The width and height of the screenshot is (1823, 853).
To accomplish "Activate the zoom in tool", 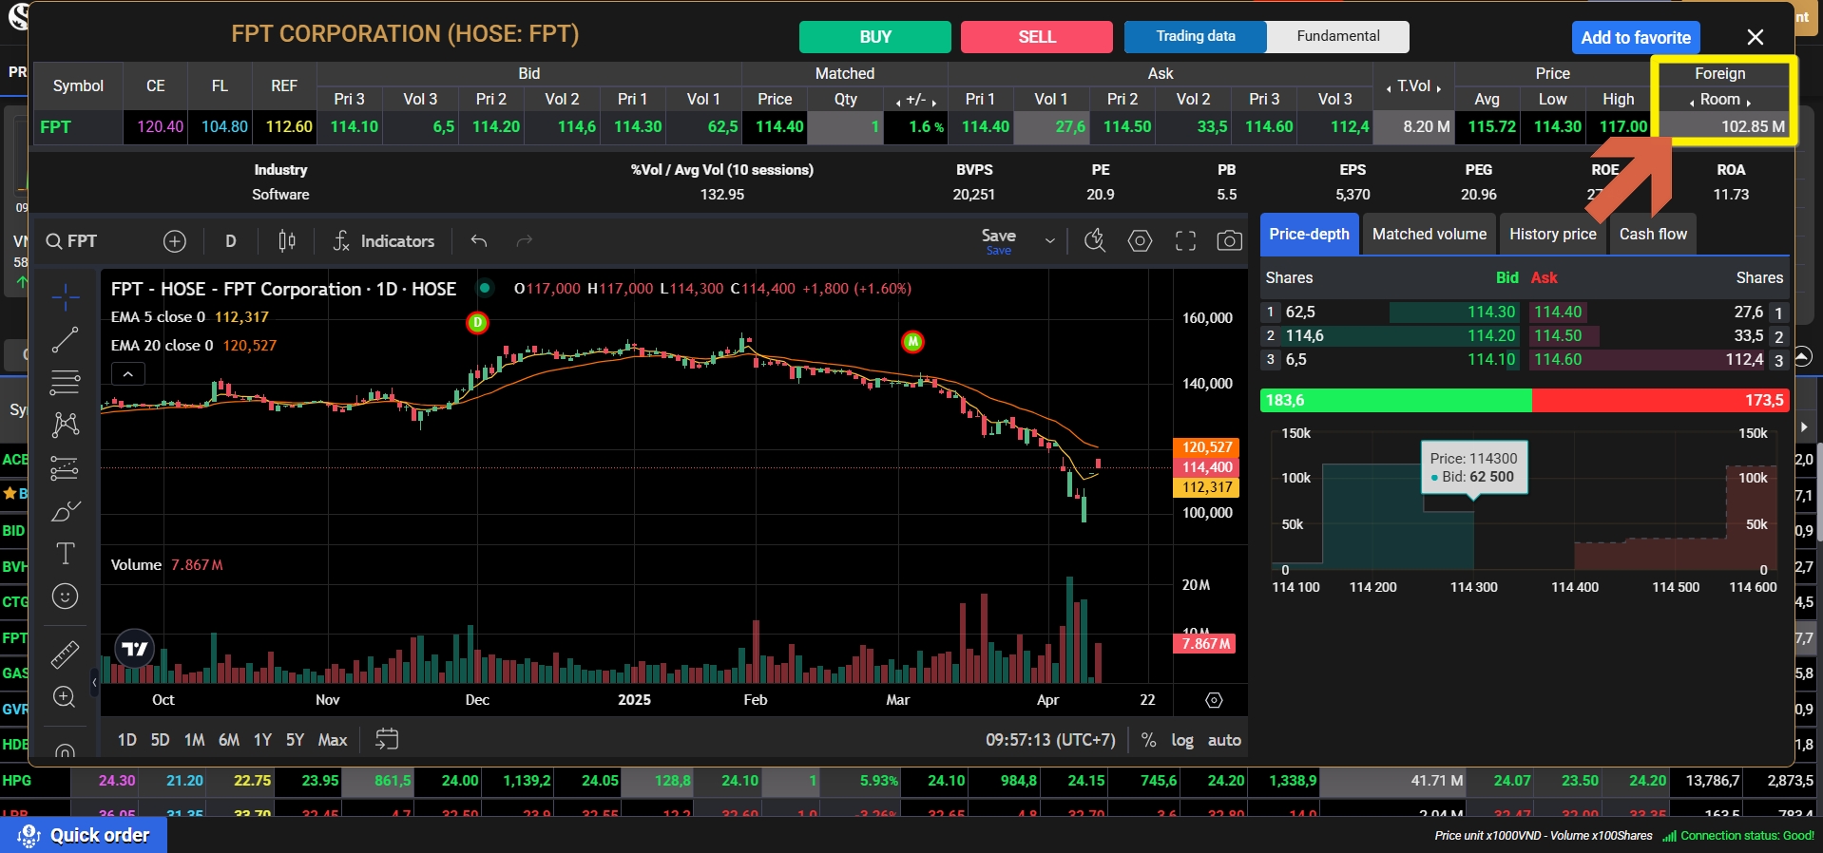I will click(x=66, y=697).
